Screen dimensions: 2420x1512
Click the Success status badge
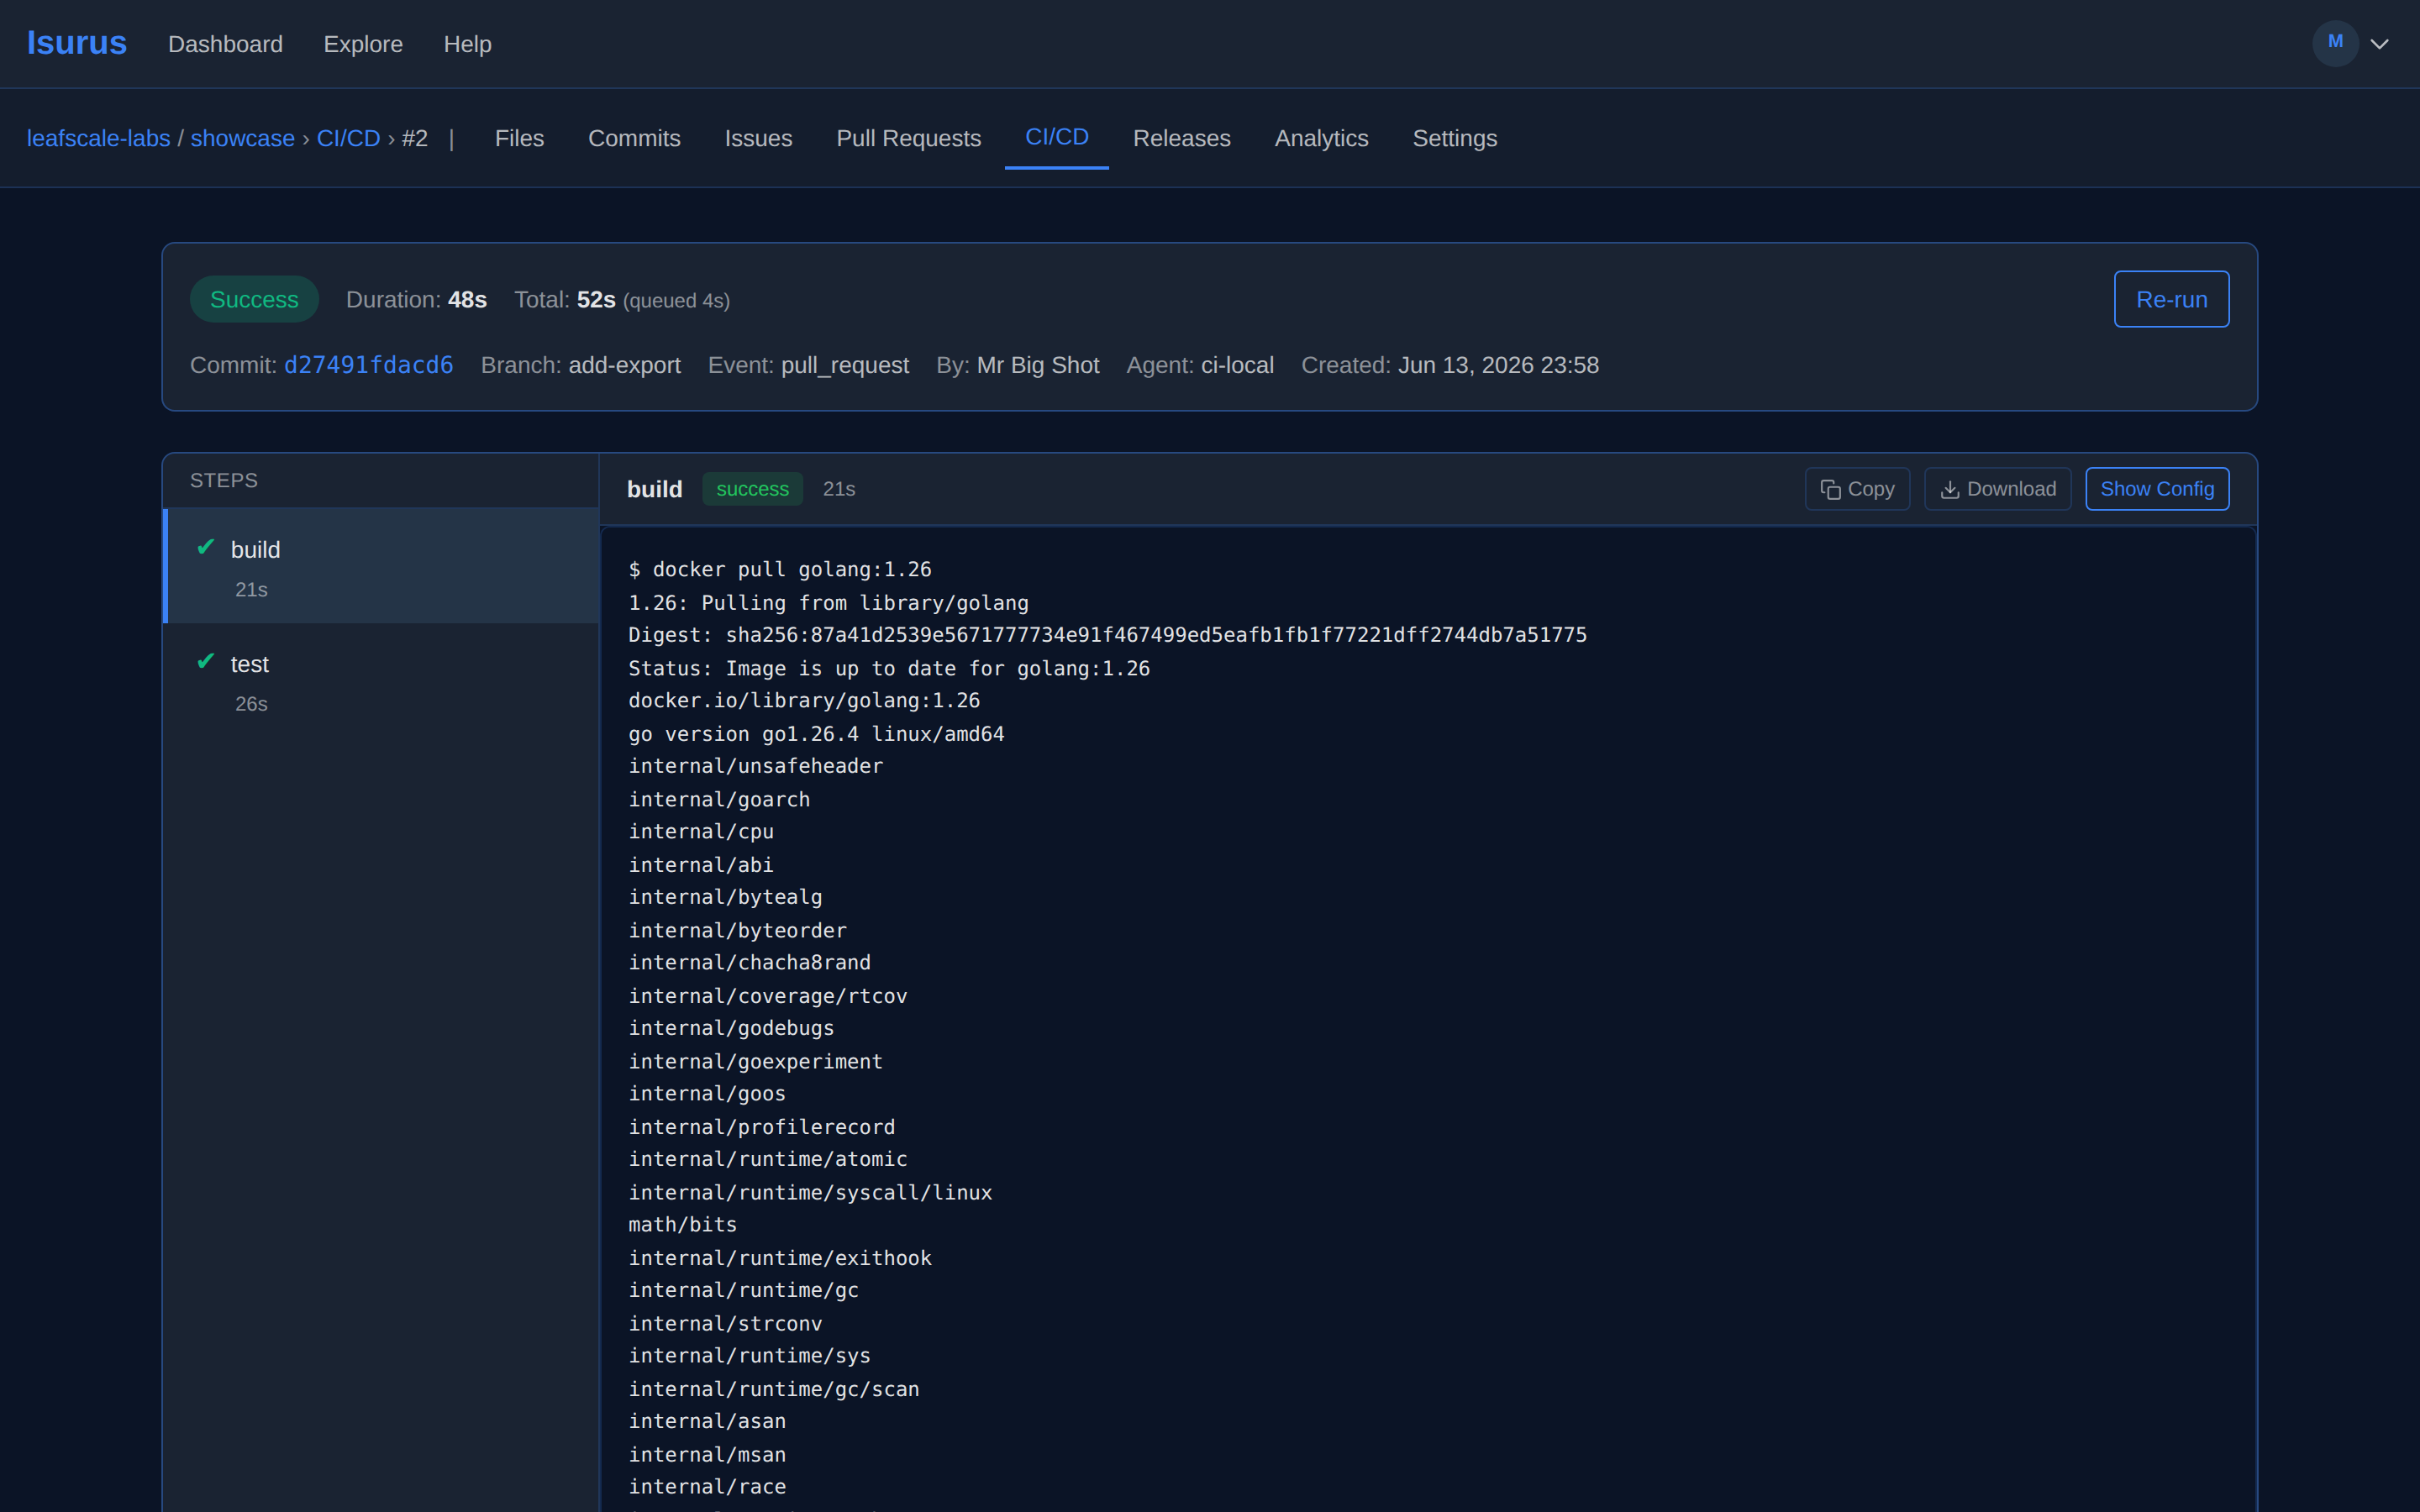(254, 299)
